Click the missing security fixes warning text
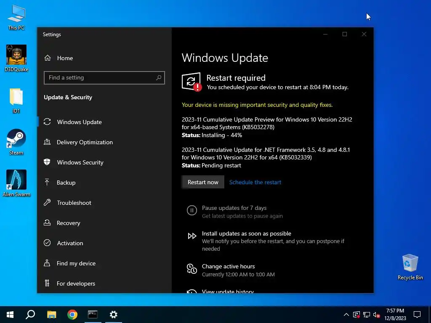Viewport: 431px width, 323px height. coord(257,105)
